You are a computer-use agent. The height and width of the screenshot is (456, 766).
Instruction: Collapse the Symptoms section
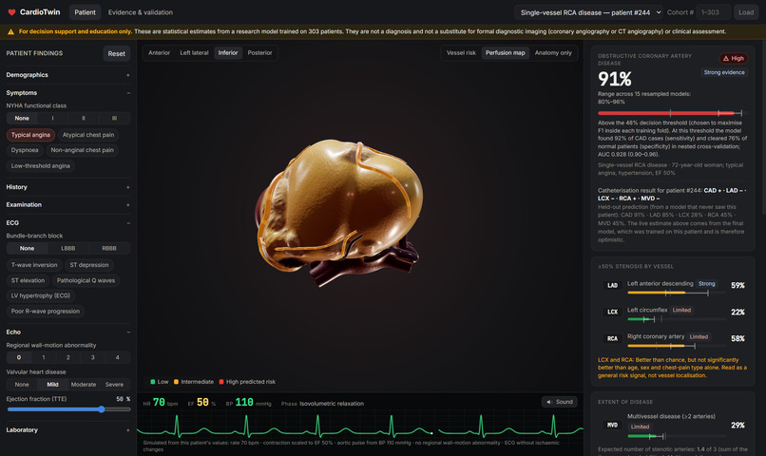coord(67,93)
